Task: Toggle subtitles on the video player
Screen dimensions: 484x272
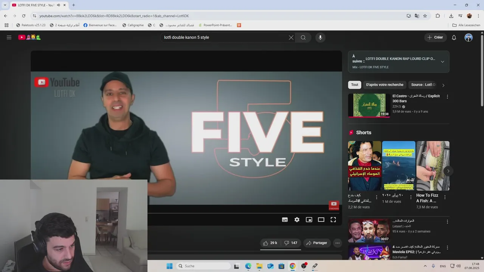Action: point(285,219)
